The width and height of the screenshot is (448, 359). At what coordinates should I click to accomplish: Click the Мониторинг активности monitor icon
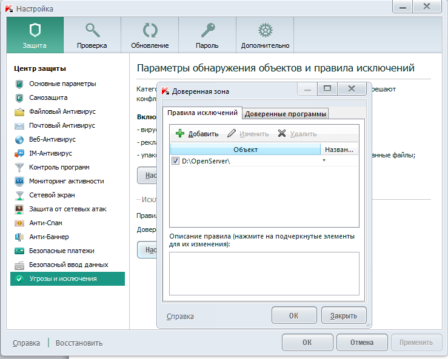(19, 181)
